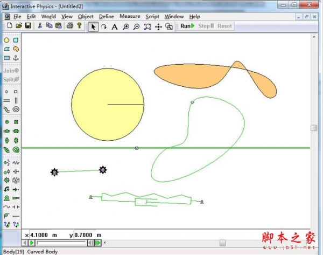Click the Join button
The width and height of the screenshot is (323, 255).
tap(11, 71)
